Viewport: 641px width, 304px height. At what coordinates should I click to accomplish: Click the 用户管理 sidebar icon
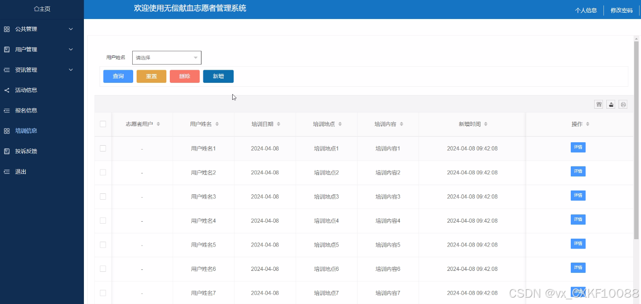pyautogui.click(x=7, y=50)
